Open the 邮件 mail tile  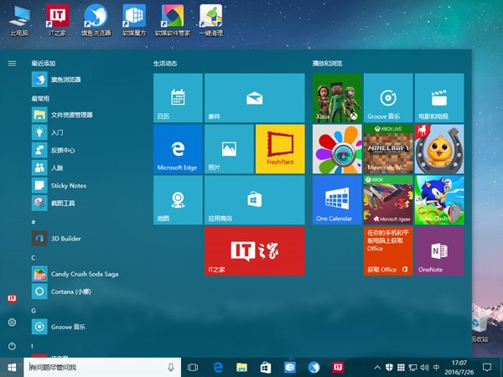255,98
